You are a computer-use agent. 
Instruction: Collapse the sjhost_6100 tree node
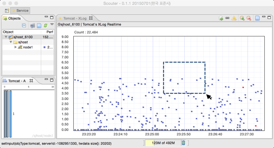[x=6, y=37]
